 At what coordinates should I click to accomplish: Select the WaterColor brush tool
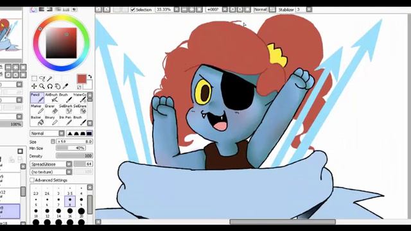pos(80,98)
